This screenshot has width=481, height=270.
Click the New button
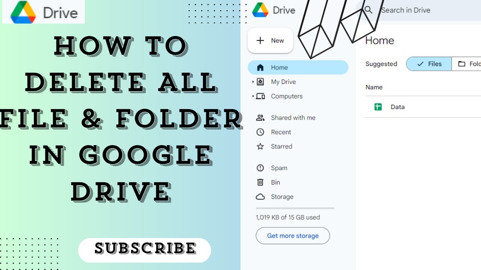pyautogui.click(x=270, y=40)
